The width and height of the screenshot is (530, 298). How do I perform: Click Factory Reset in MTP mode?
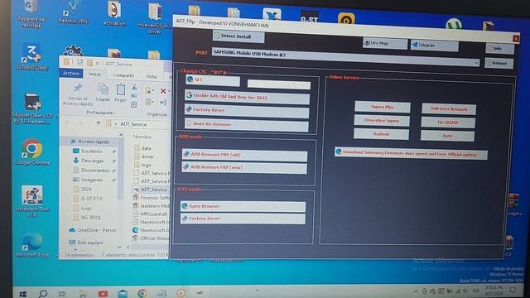click(243, 219)
